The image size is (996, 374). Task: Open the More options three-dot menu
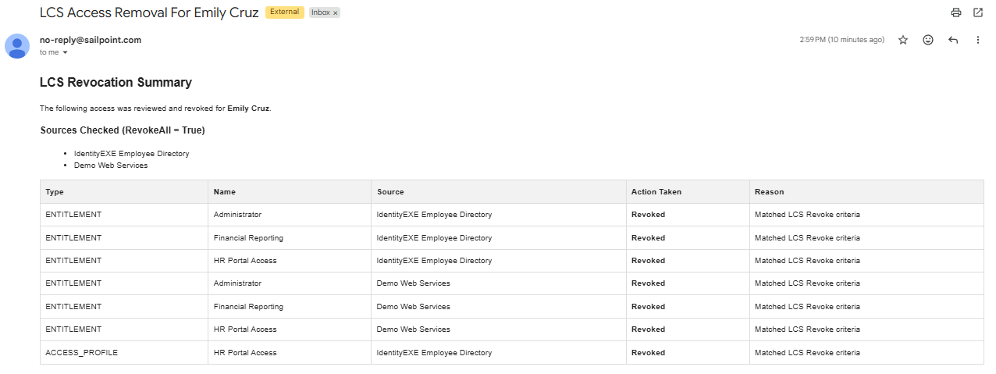click(x=978, y=40)
